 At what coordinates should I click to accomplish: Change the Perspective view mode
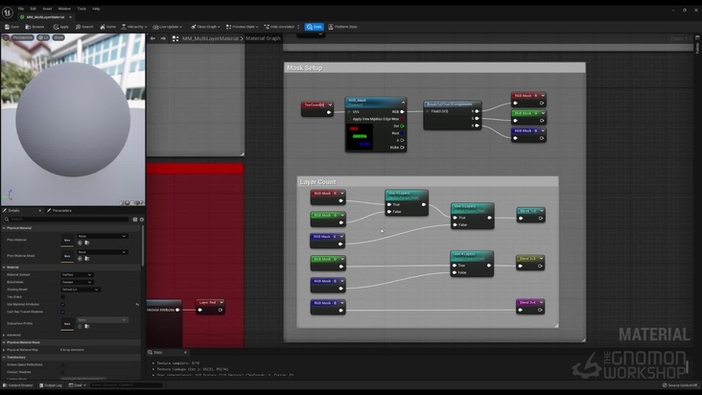tap(22, 37)
